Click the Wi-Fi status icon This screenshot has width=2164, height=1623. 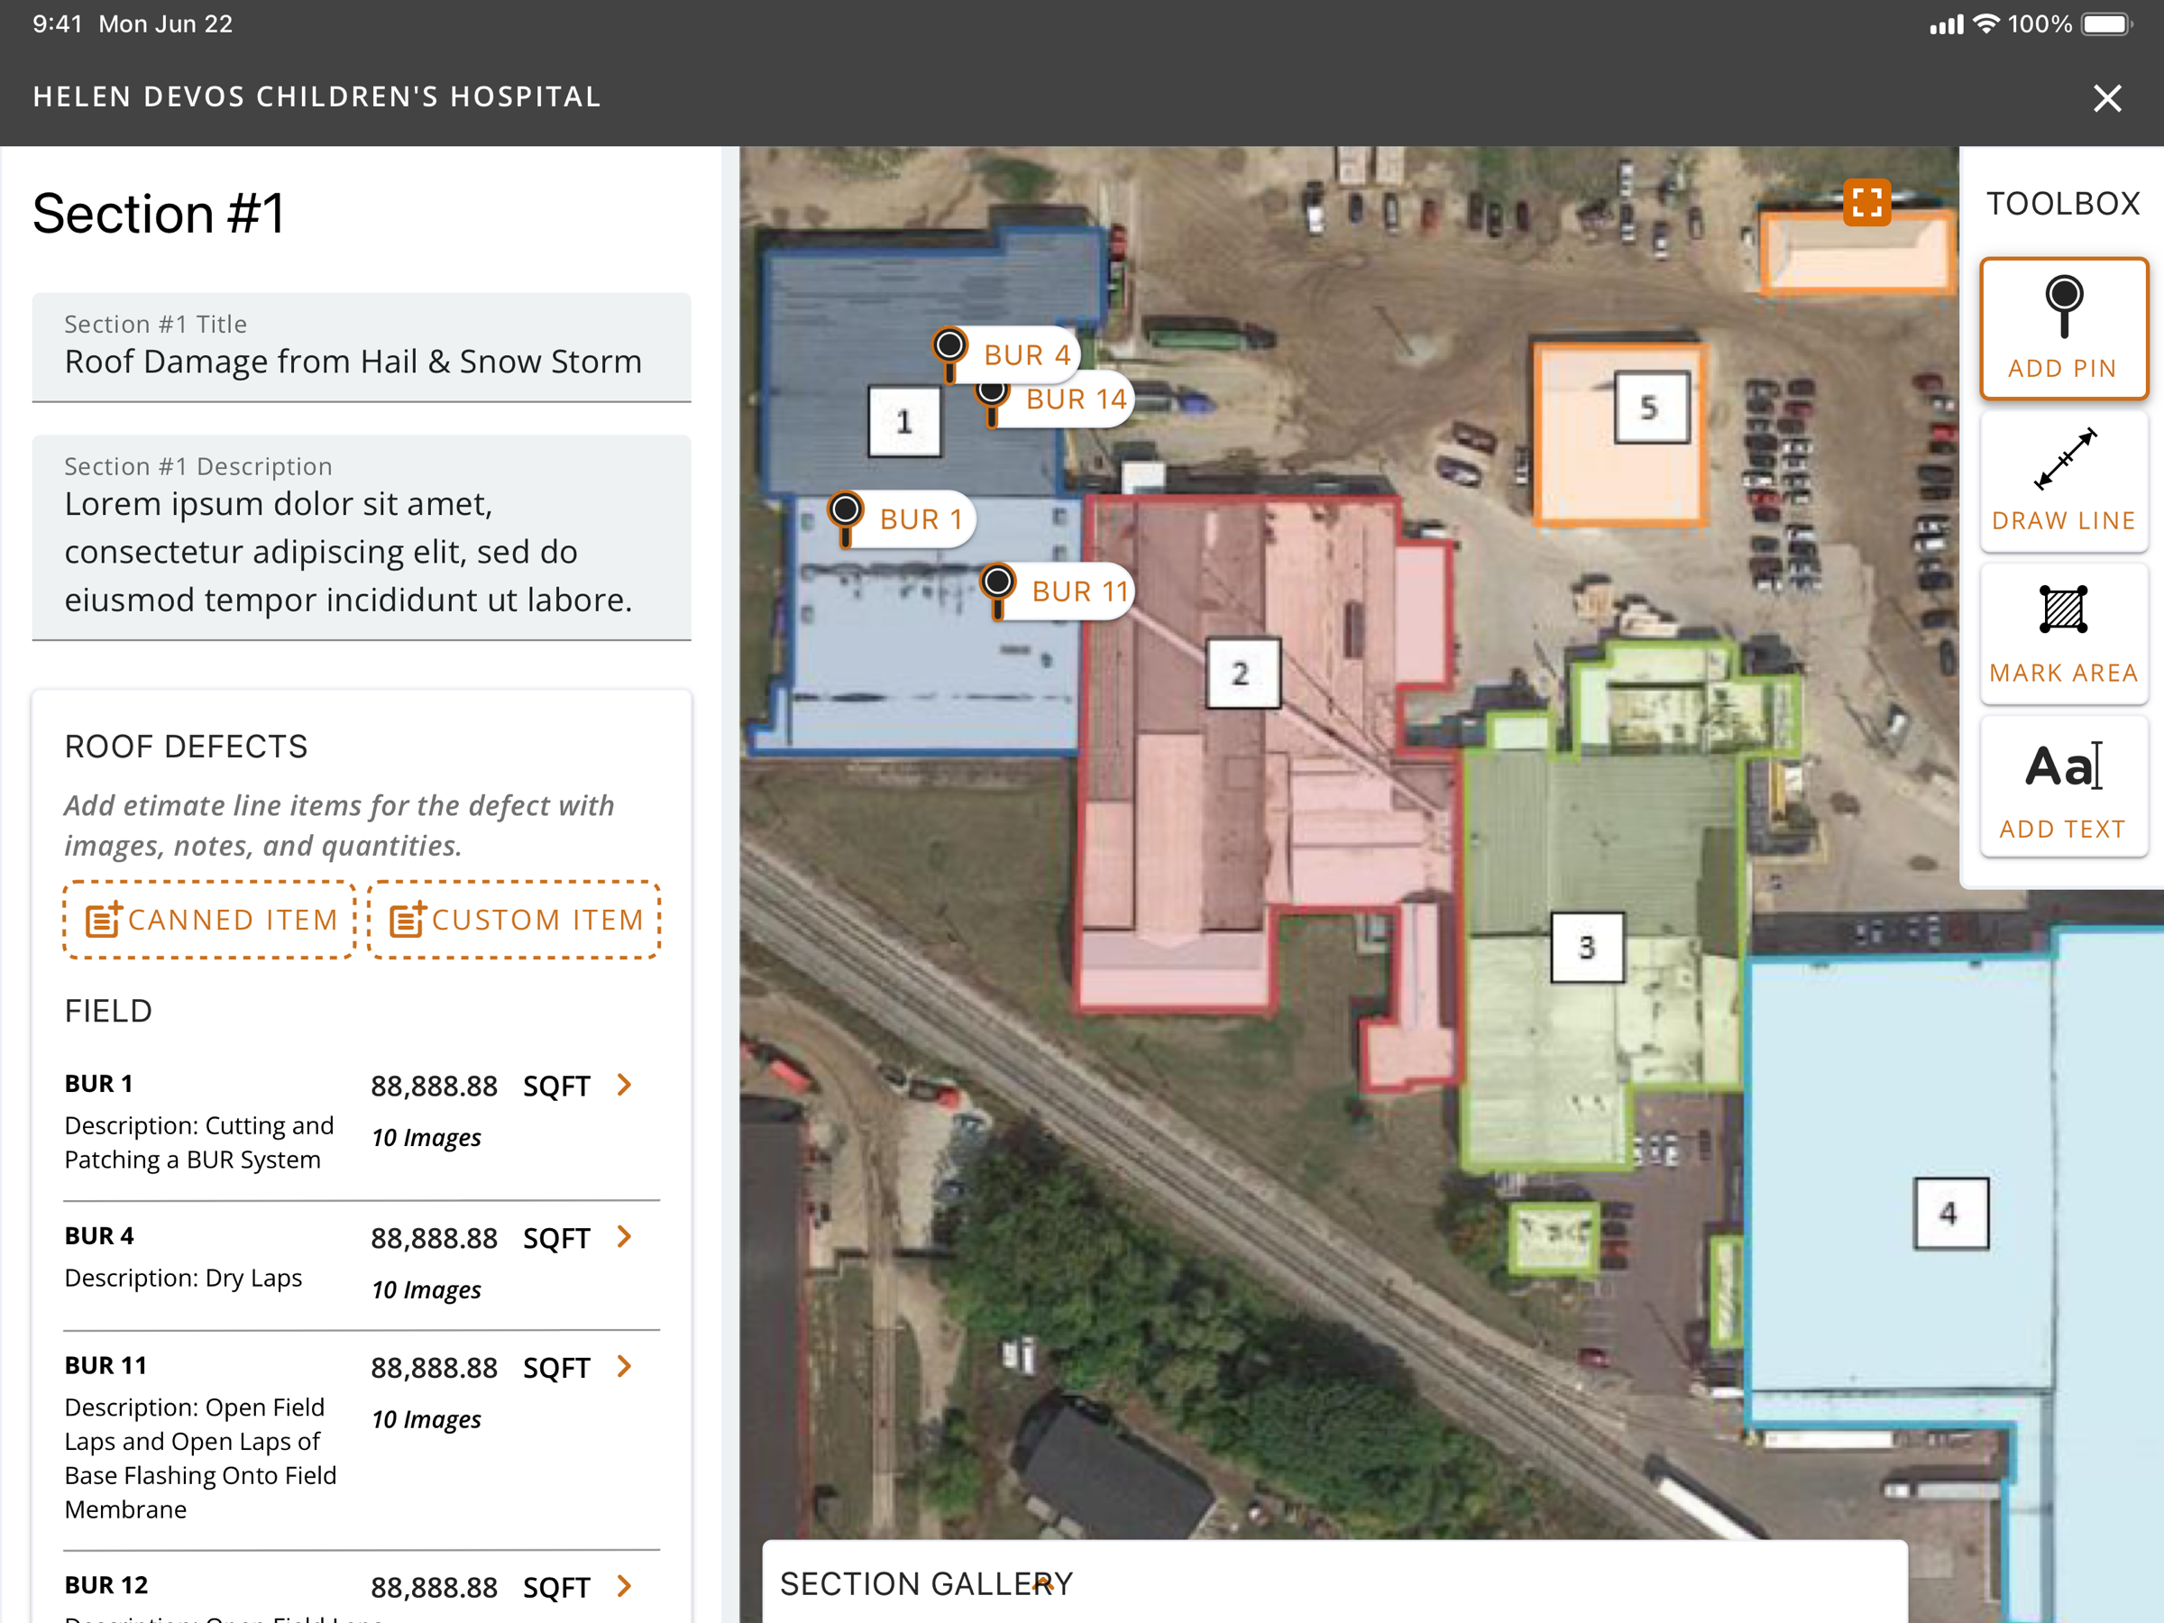[1986, 24]
